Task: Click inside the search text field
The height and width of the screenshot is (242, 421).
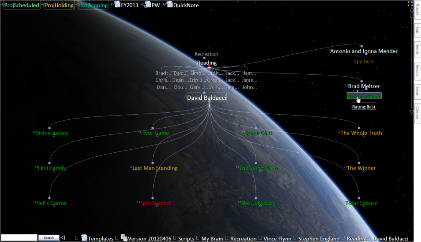Action: coord(19,237)
